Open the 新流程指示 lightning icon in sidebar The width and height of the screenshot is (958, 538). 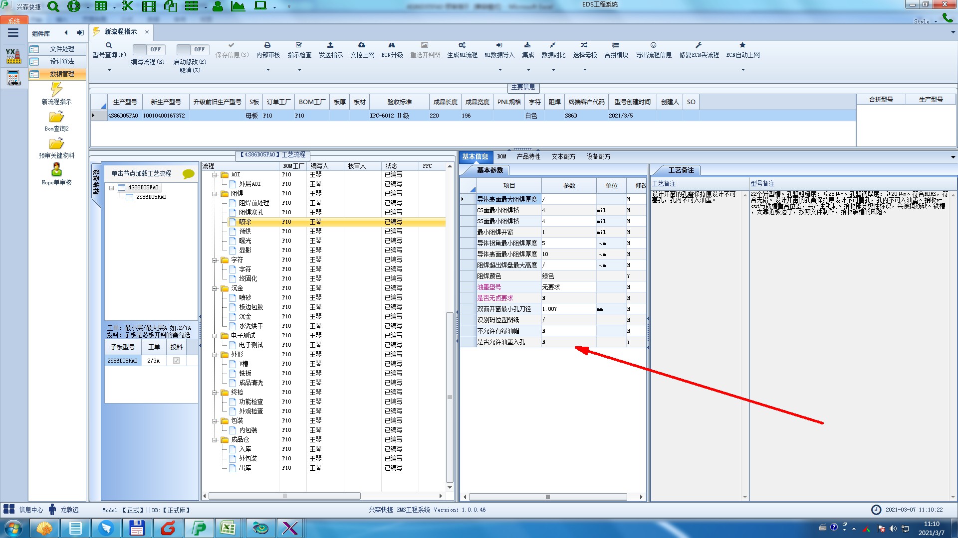click(56, 90)
